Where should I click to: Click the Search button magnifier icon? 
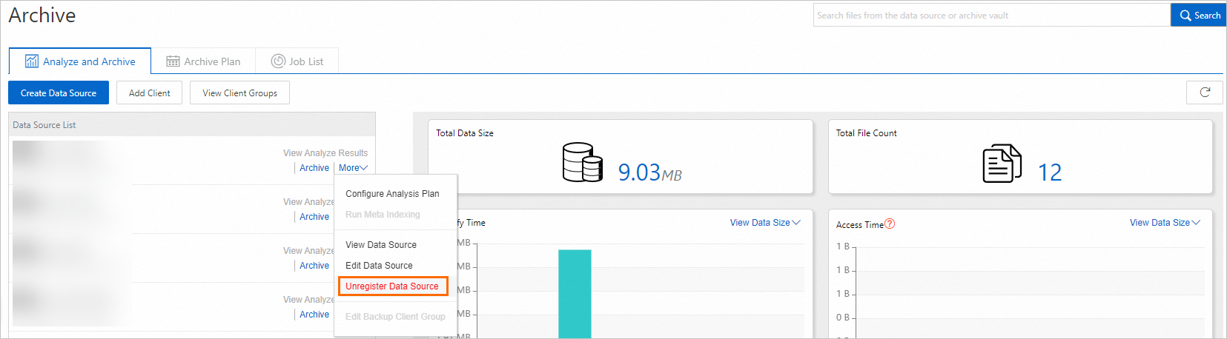(1185, 16)
